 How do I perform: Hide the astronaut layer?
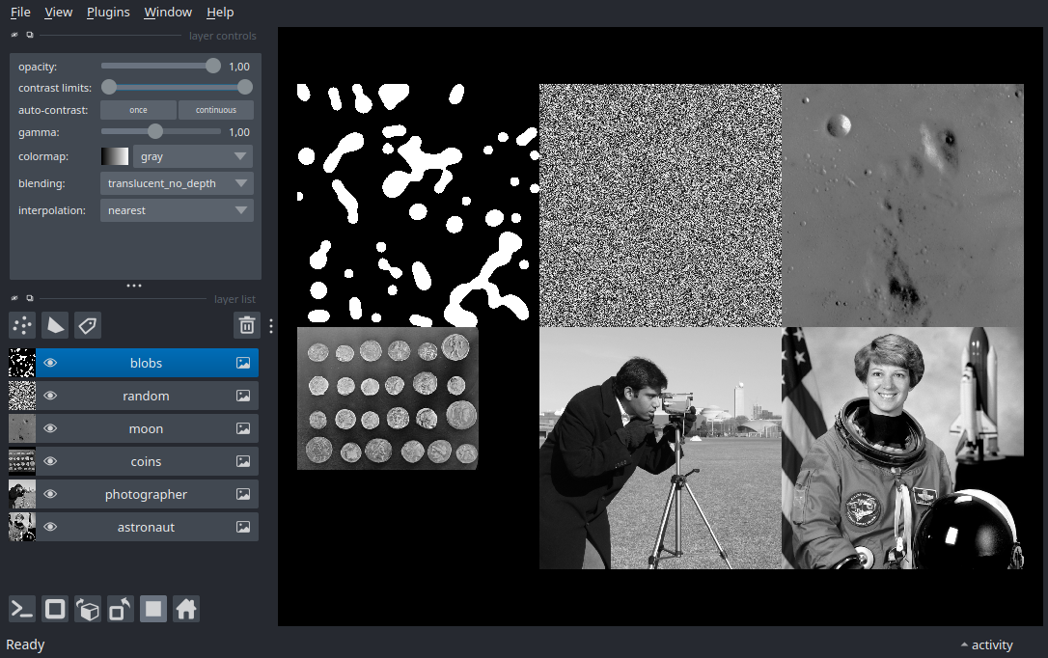(50, 528)
